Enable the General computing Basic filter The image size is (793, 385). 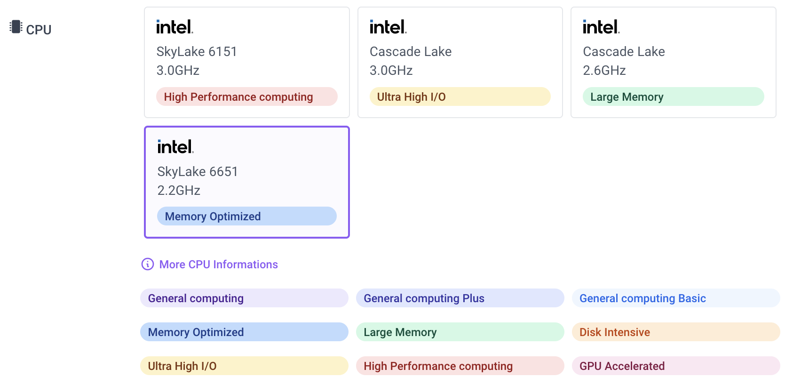point(676,298)
